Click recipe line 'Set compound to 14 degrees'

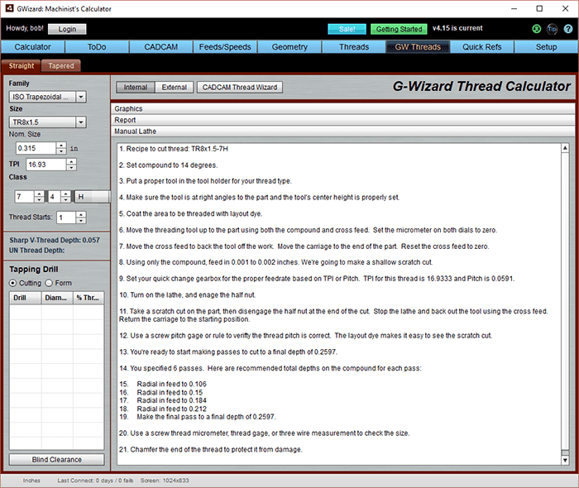[168, 165]
